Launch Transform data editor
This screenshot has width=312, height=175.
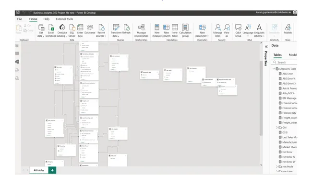(116, 31)
